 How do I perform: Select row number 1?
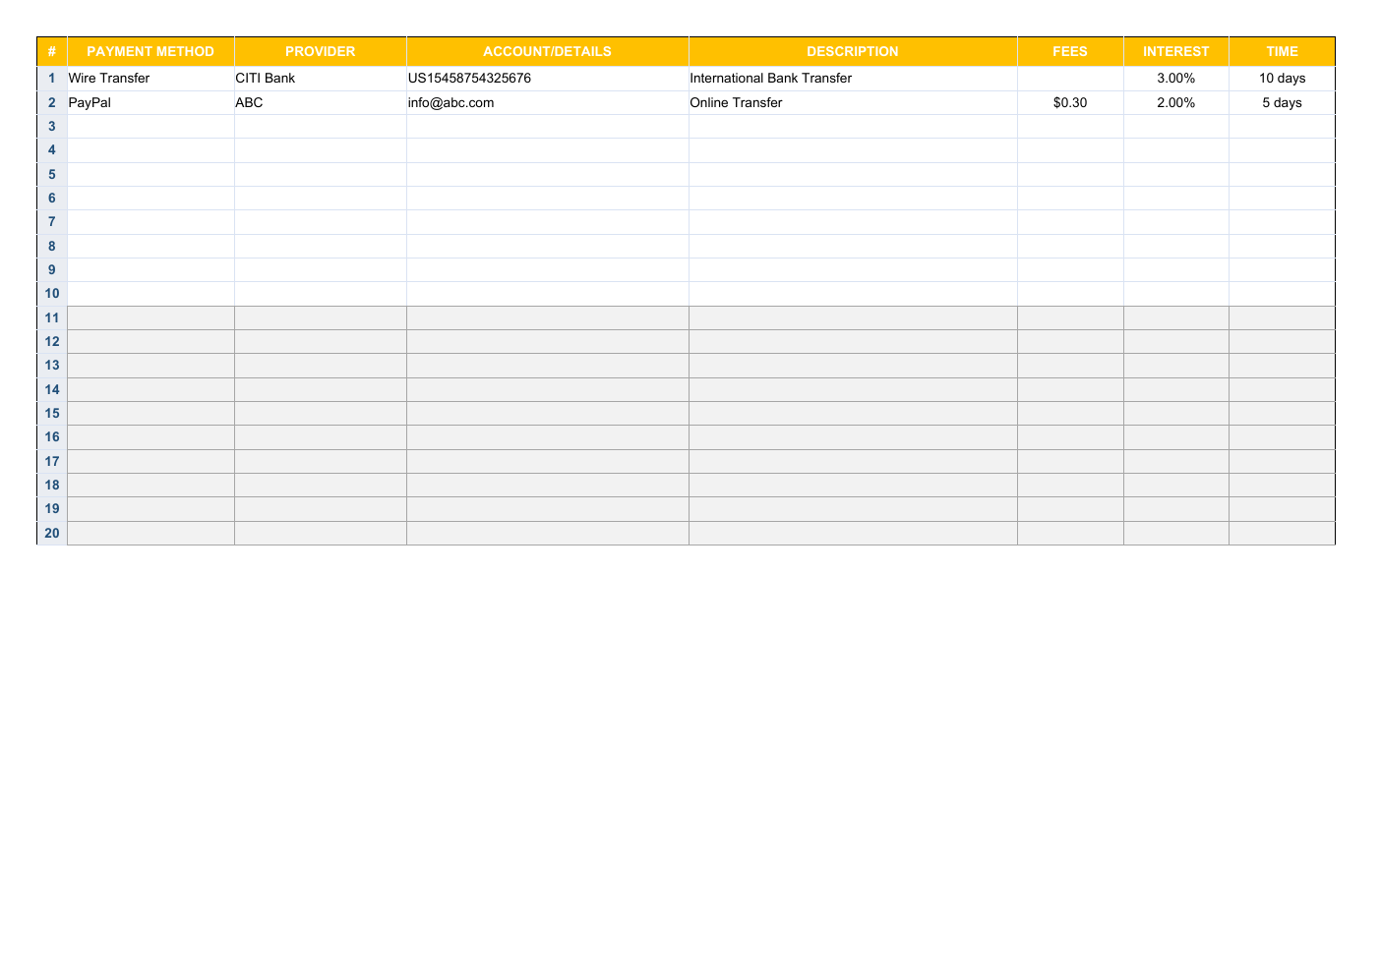[x=52, y=79]
